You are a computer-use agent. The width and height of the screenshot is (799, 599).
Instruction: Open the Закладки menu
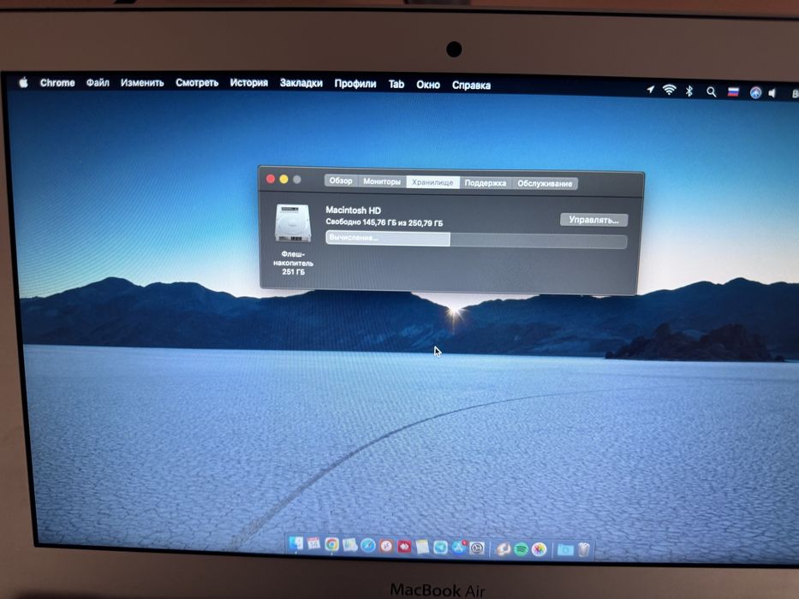click(301, 83)
